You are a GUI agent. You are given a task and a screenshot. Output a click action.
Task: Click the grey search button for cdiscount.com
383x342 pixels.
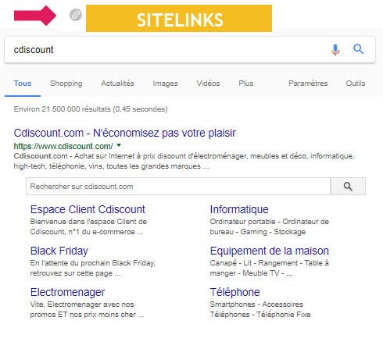click(348, 187)
